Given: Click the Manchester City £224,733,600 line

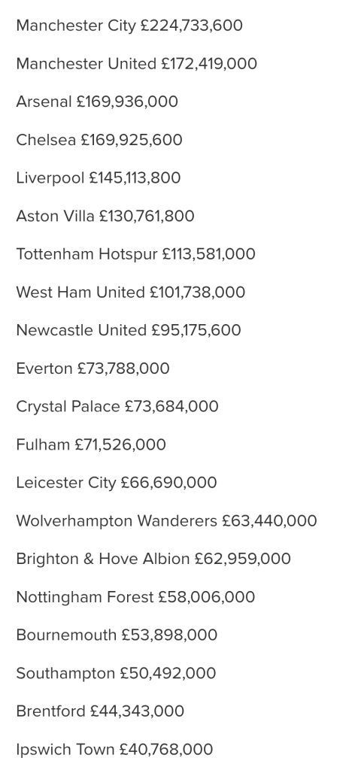Looking at the screenshot, I should (129, 26).
